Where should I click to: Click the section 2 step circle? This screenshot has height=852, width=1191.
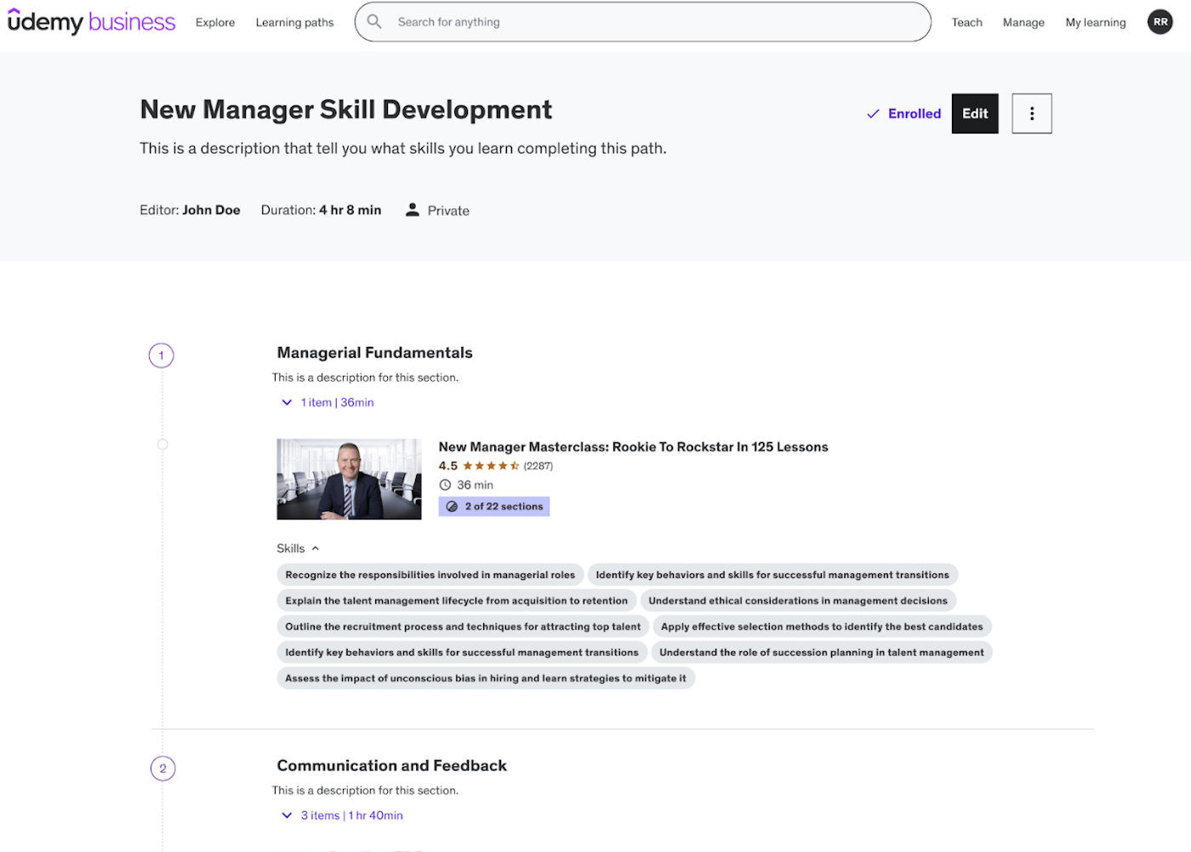162,769
